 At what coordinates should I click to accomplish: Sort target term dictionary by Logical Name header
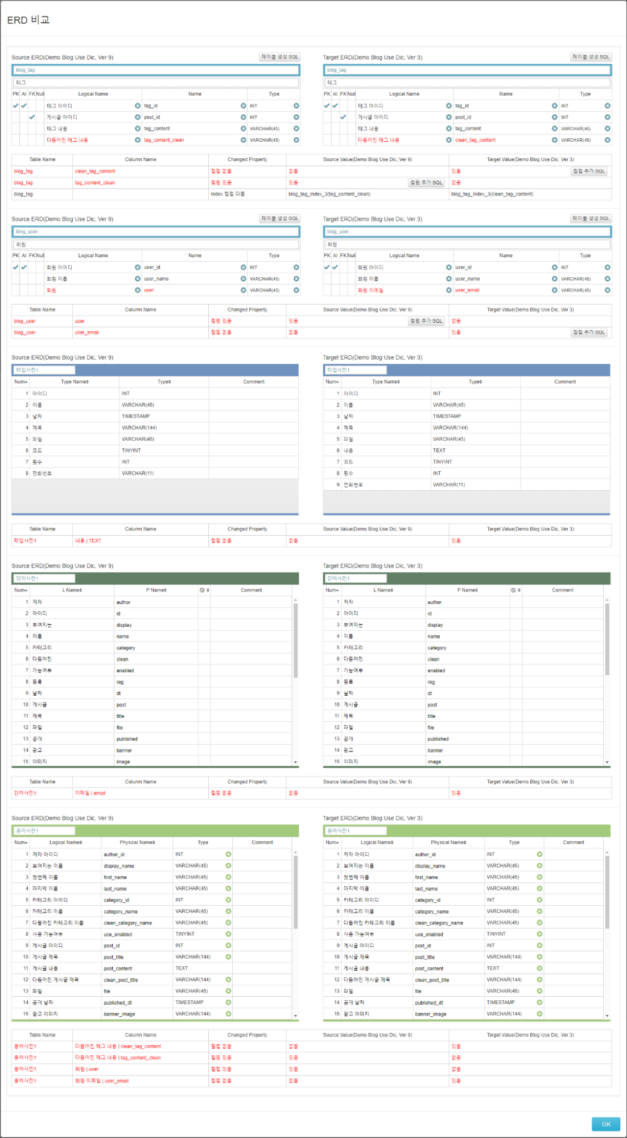(377, 843)
